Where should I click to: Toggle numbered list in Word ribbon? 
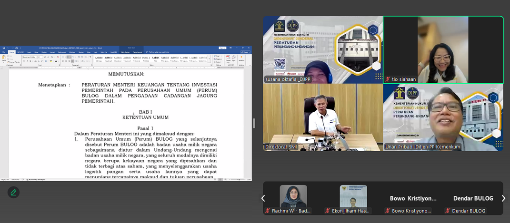pyautogui.click(x=68, y=57)
